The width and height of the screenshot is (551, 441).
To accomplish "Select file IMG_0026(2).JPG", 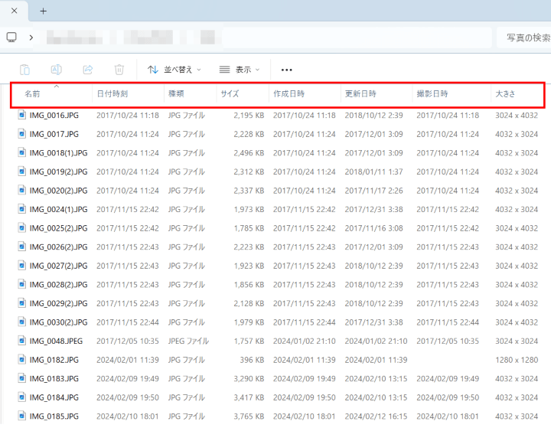I will tap(58, 247).
